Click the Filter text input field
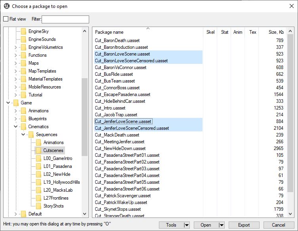The height and width of the screenshot is (231, 298). point(65,19)
